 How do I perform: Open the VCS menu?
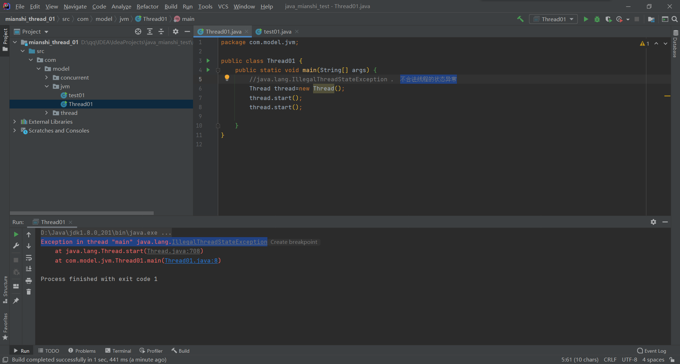[223, 6]
